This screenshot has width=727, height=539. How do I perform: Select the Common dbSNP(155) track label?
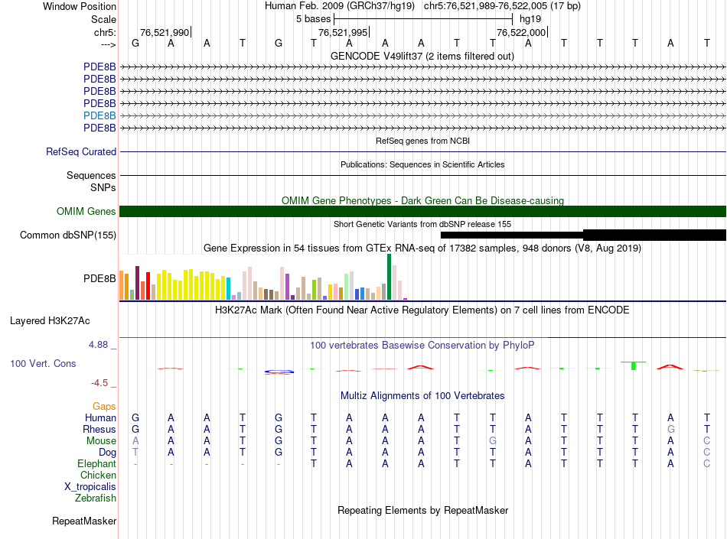(x=68, y=235)
